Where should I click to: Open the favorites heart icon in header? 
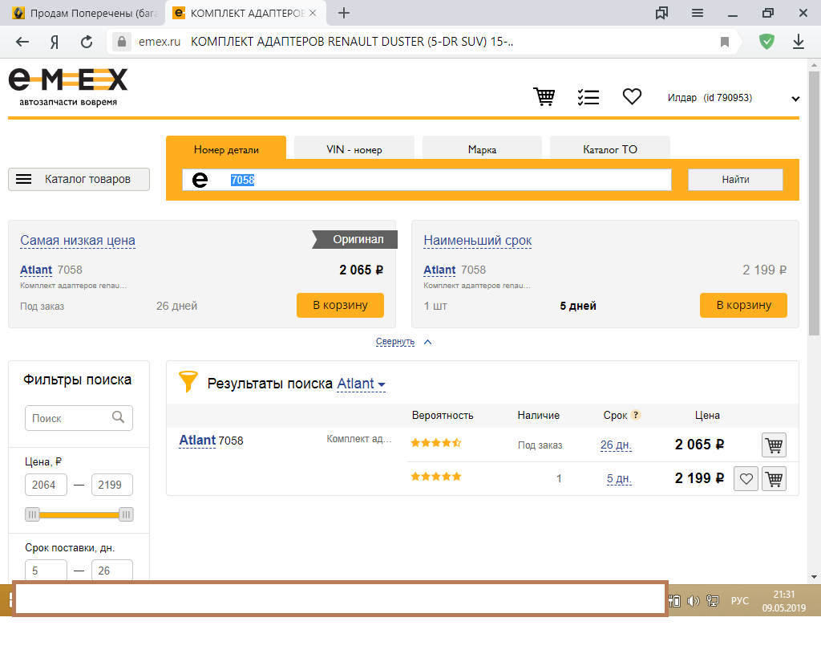[632, 96]
